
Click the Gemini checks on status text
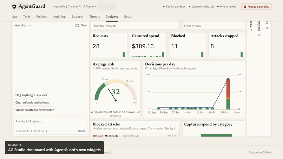click(203, 7)
